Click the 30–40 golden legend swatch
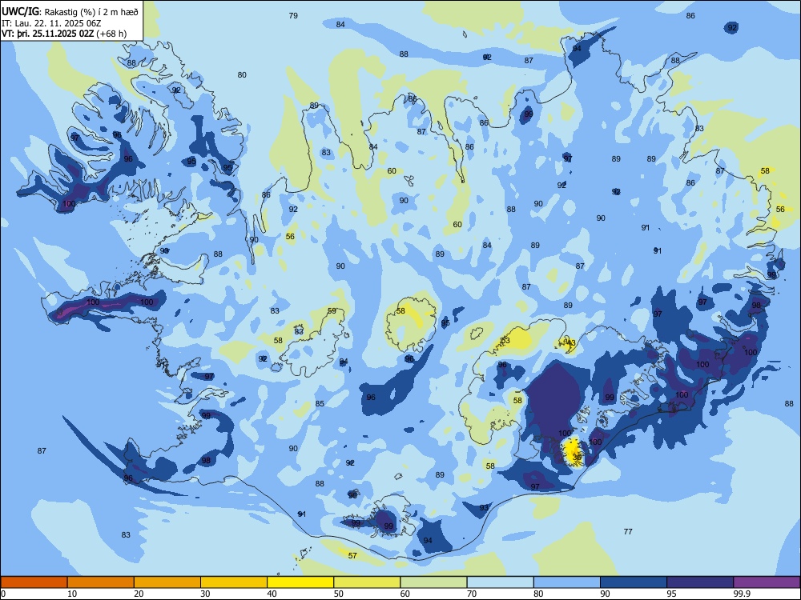 [234, 582]
